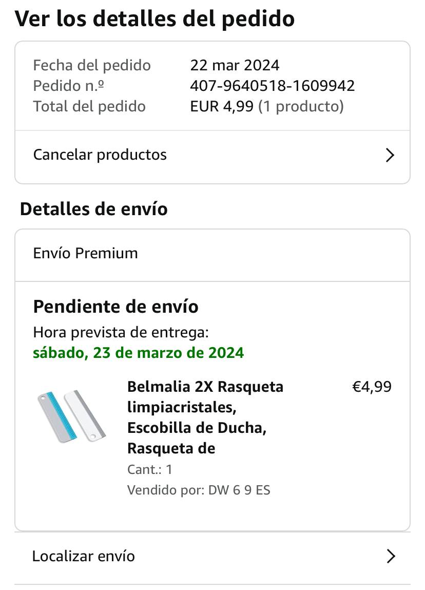425x590 pixels.
Task: Open the Belmalia squeegee product thumbnail
Action: [71, 416]
